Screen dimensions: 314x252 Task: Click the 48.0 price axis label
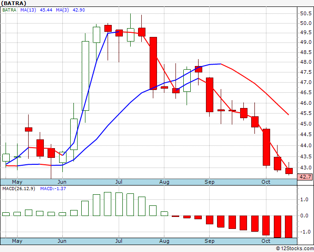click(306, 62)
